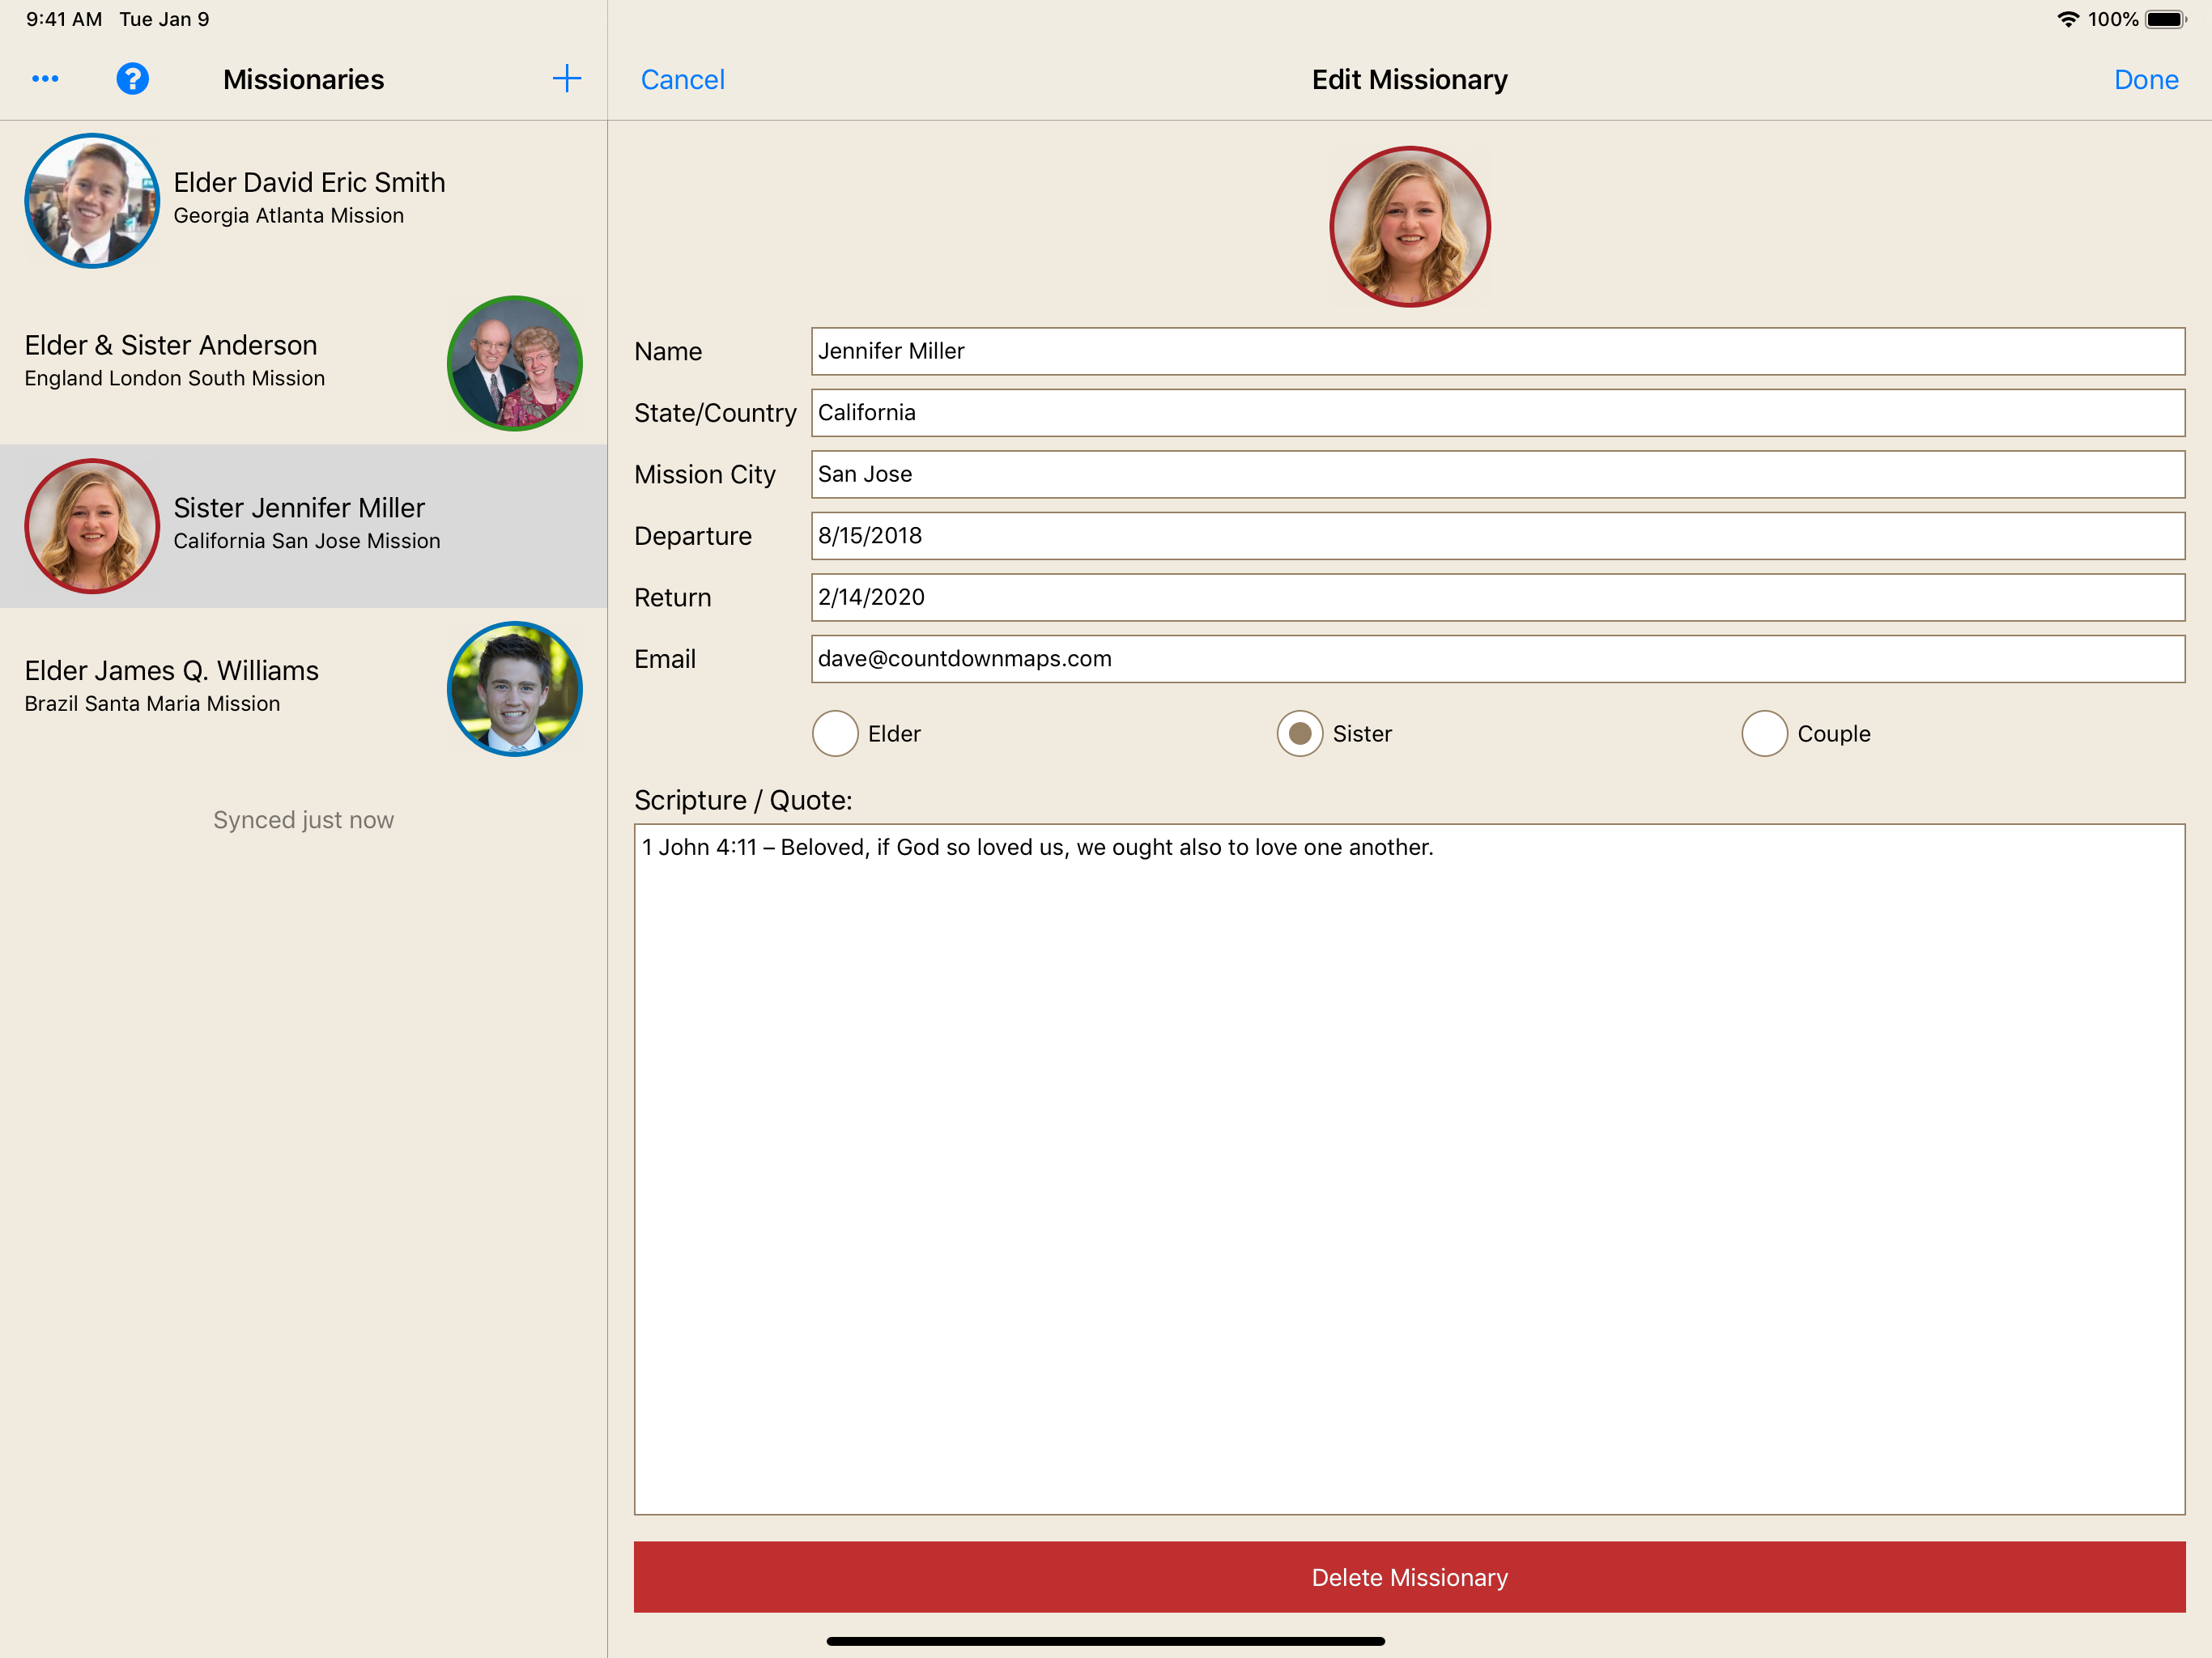Tap the 'Scripture / Quote:' label
The image size is (2212, 1658).
[743, 800]
